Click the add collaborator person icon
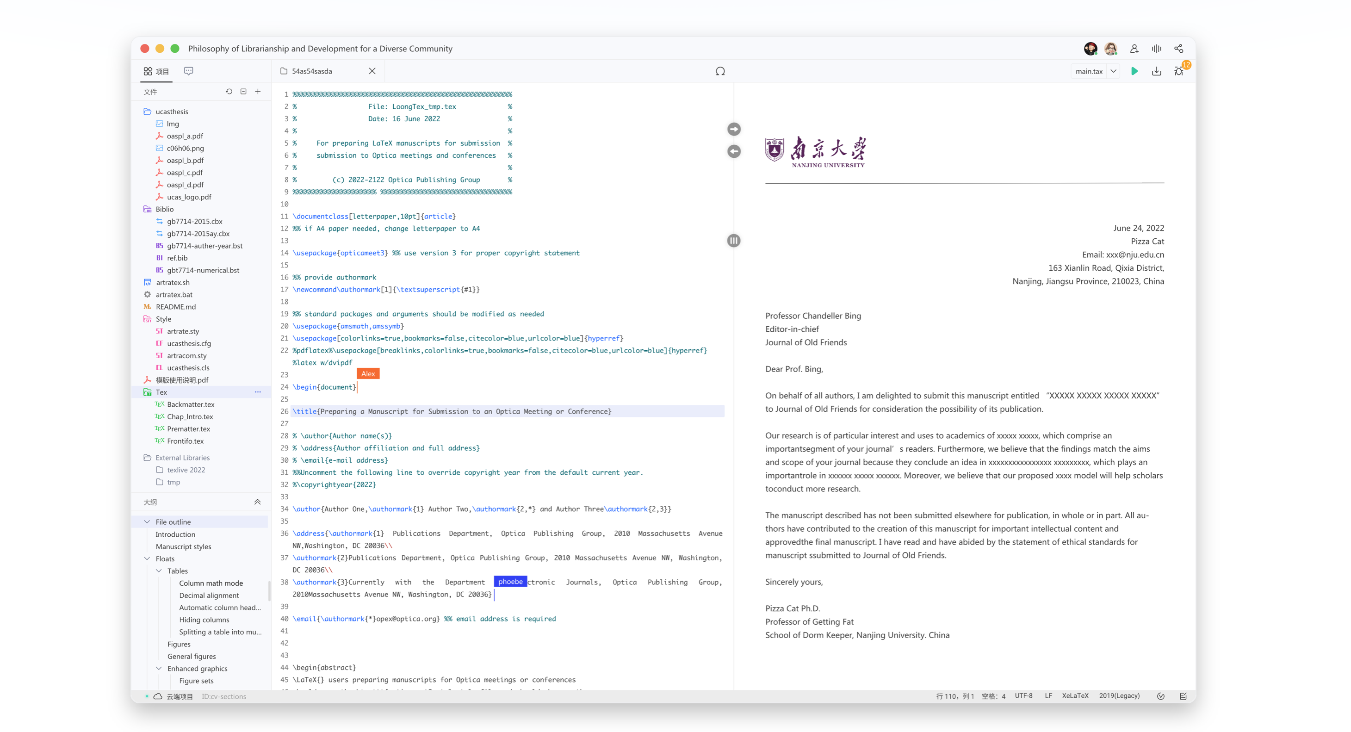Image resolution: width=1351 pixels, height=732 pixels. pyautogui.click(x=1134, y=49)
